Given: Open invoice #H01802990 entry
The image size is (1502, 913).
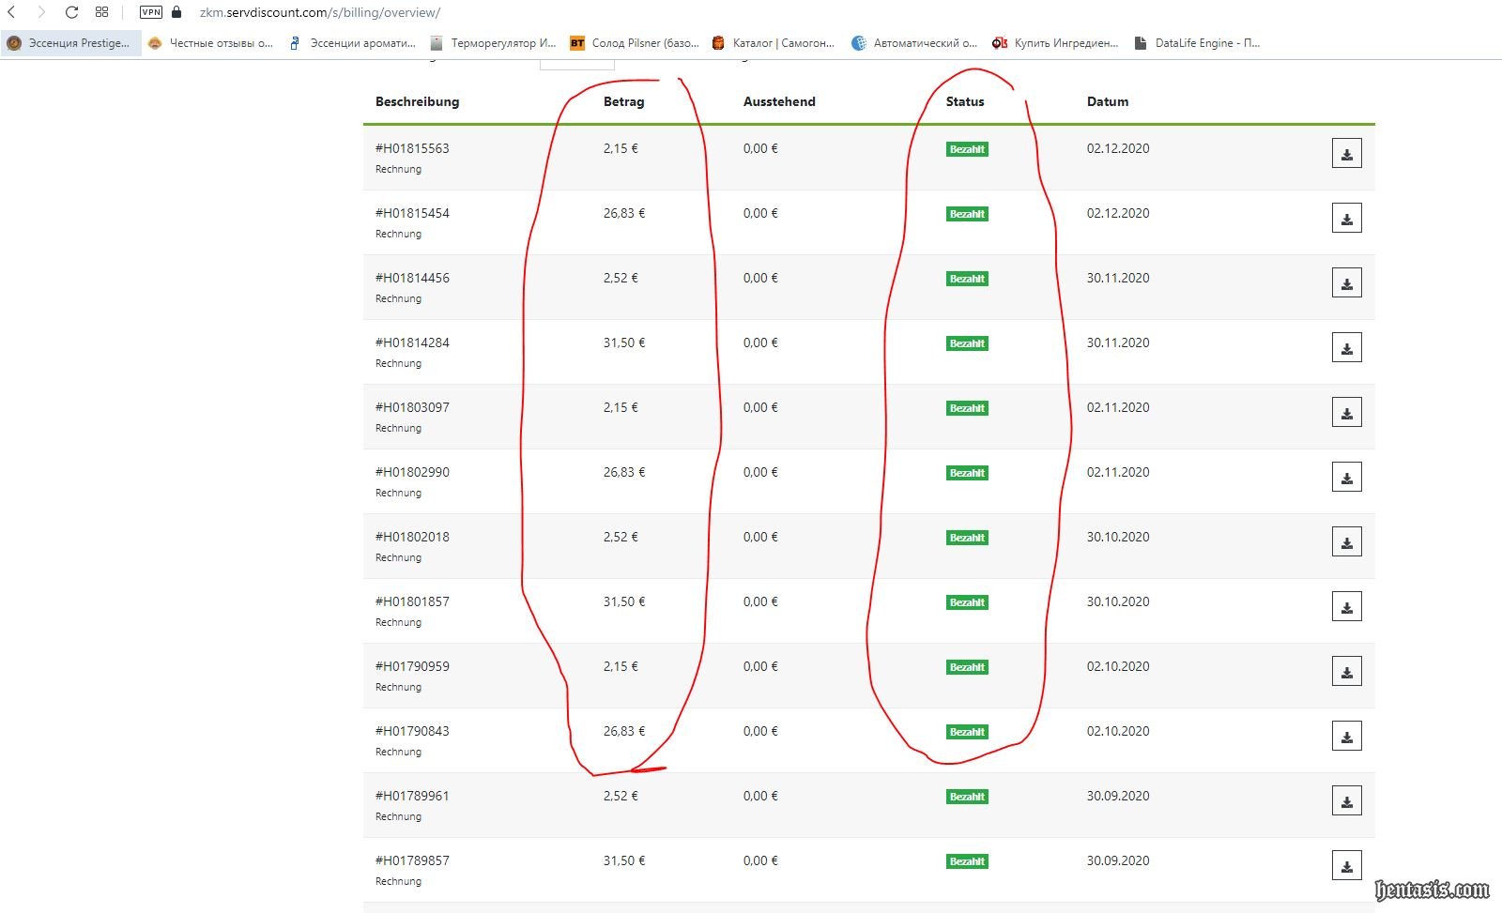Looking at the screenshot, I should 412,472.
